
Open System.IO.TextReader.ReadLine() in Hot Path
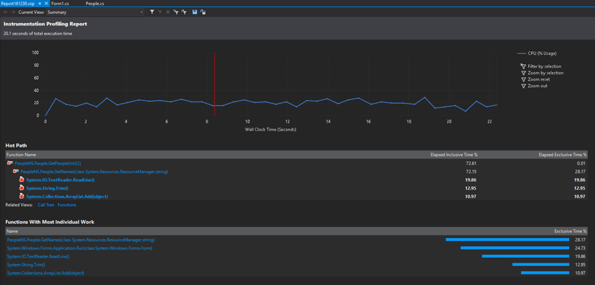click(60, 180)
